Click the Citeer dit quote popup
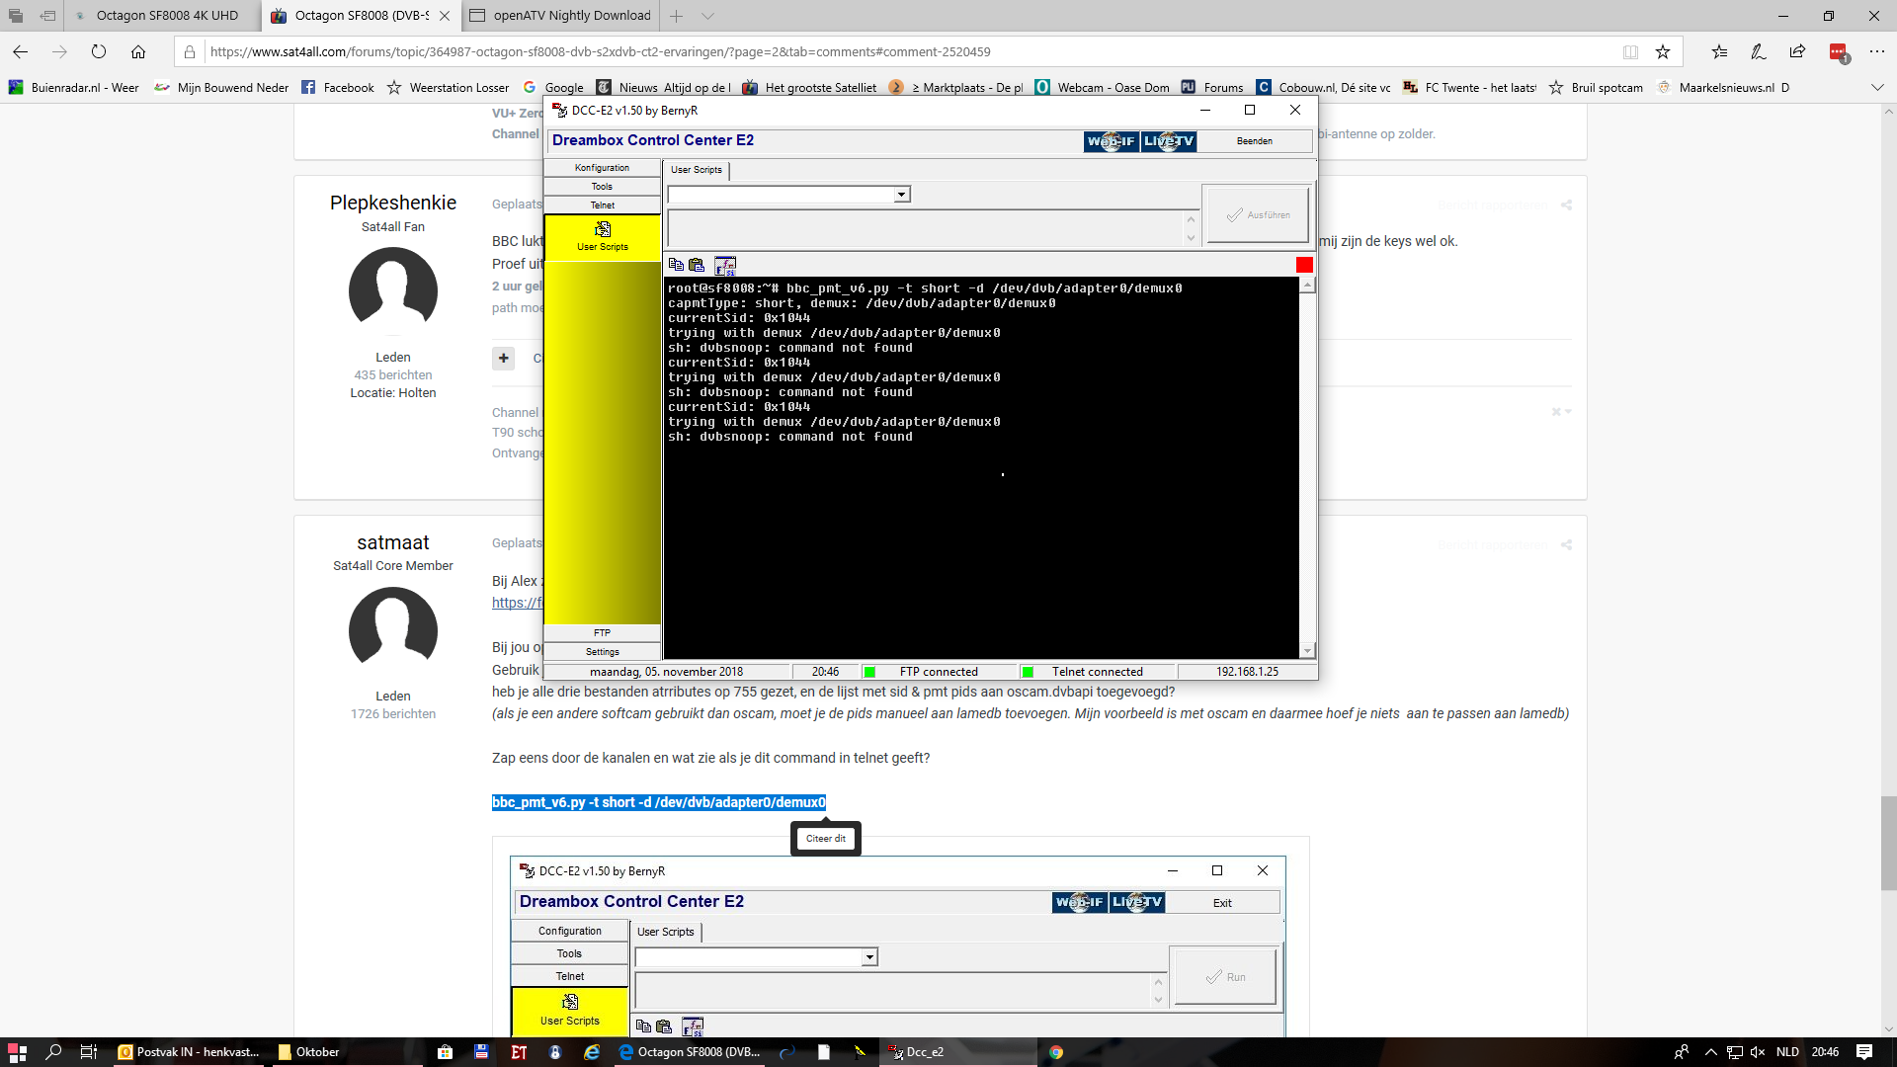 (x=826, y=839)
